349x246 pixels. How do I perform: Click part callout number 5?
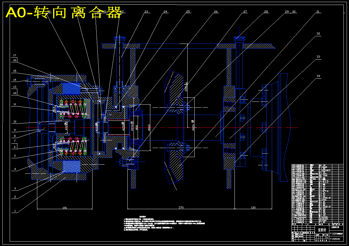coord(15,156)
